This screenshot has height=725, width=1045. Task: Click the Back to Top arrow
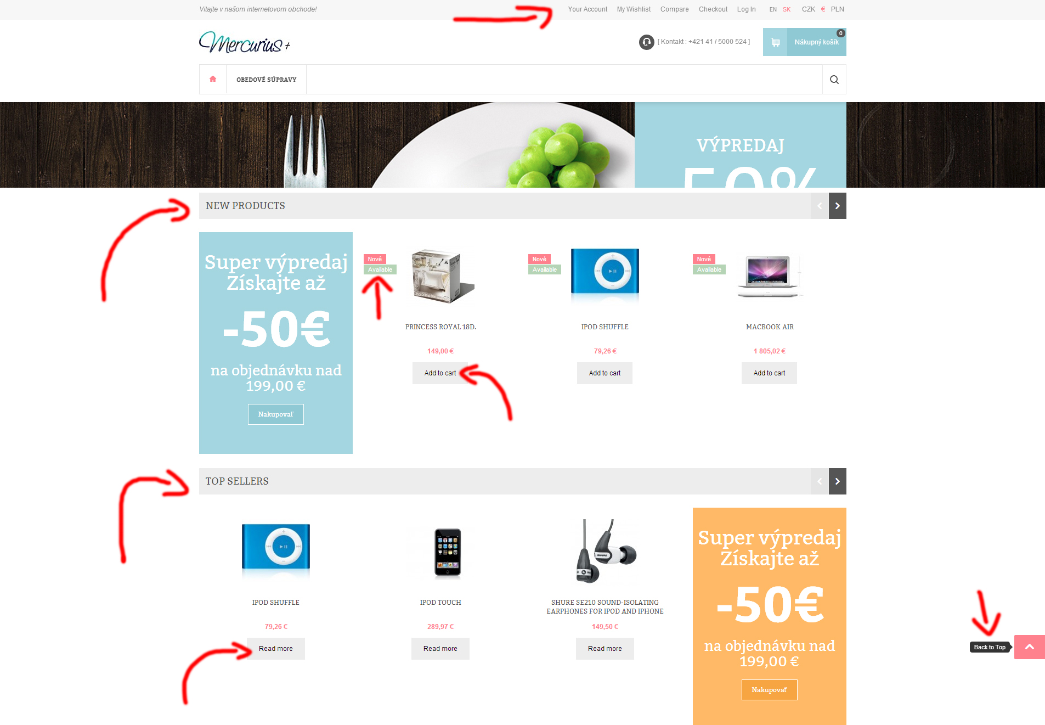(x=1029, y=647)
